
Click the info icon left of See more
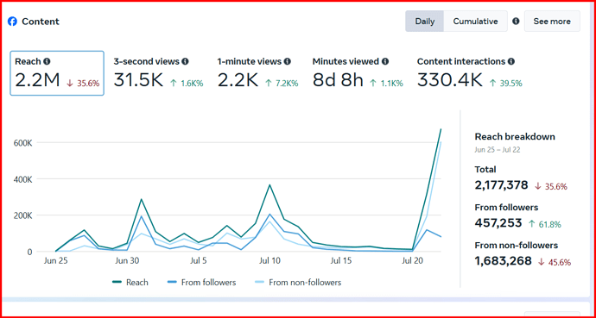(x=516, y=22)
